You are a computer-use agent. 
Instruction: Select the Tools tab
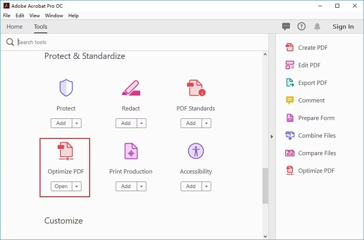[x=40, y=26]
